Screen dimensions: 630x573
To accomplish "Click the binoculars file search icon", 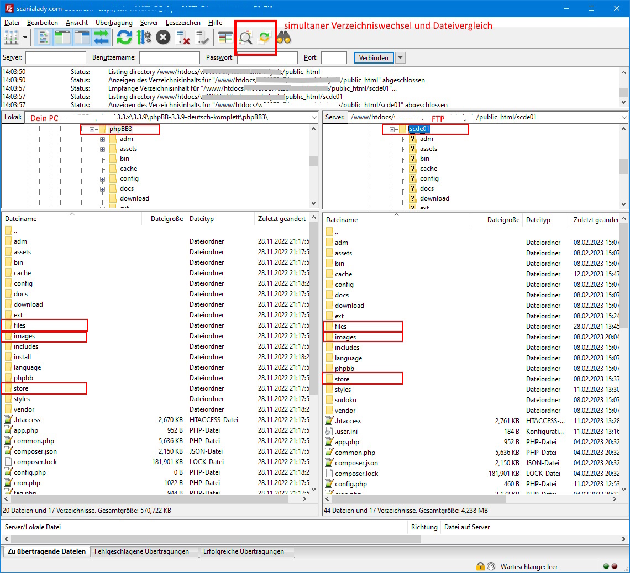I will (284, 38).
